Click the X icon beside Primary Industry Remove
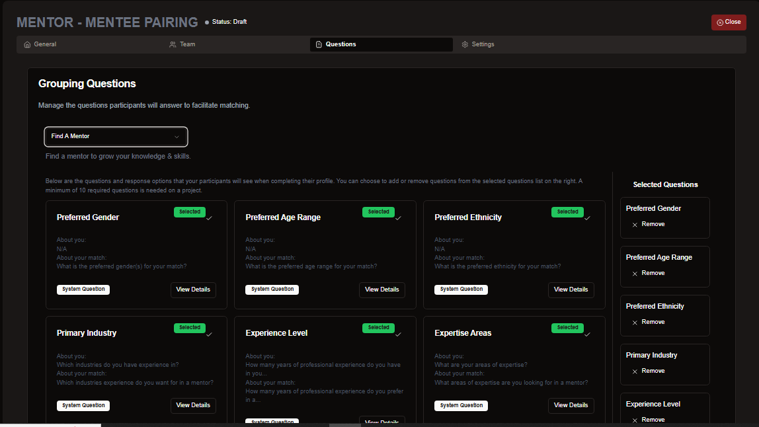Viewport: 759px width, 427px height. 635,371
